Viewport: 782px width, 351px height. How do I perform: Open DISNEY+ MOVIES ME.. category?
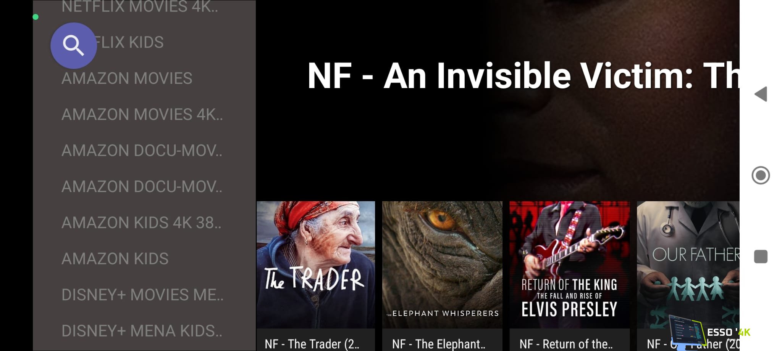click(142, 295)
